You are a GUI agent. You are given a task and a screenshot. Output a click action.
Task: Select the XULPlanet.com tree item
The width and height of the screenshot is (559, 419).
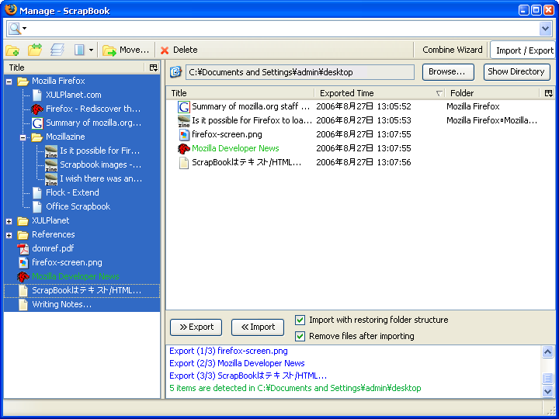click(74, 95)
